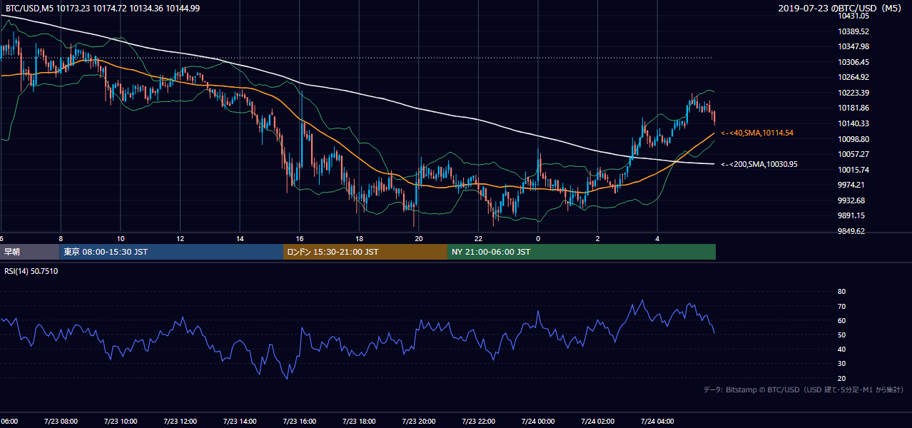This screenshot has height=428, width=912.
Task: Click hour tick 16 below price chart
Action: point(300,238)
